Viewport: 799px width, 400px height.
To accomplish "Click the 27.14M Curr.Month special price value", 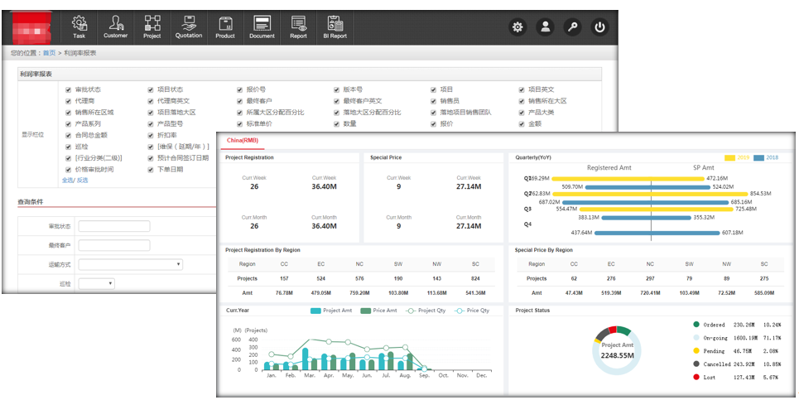I will (469, 226).
